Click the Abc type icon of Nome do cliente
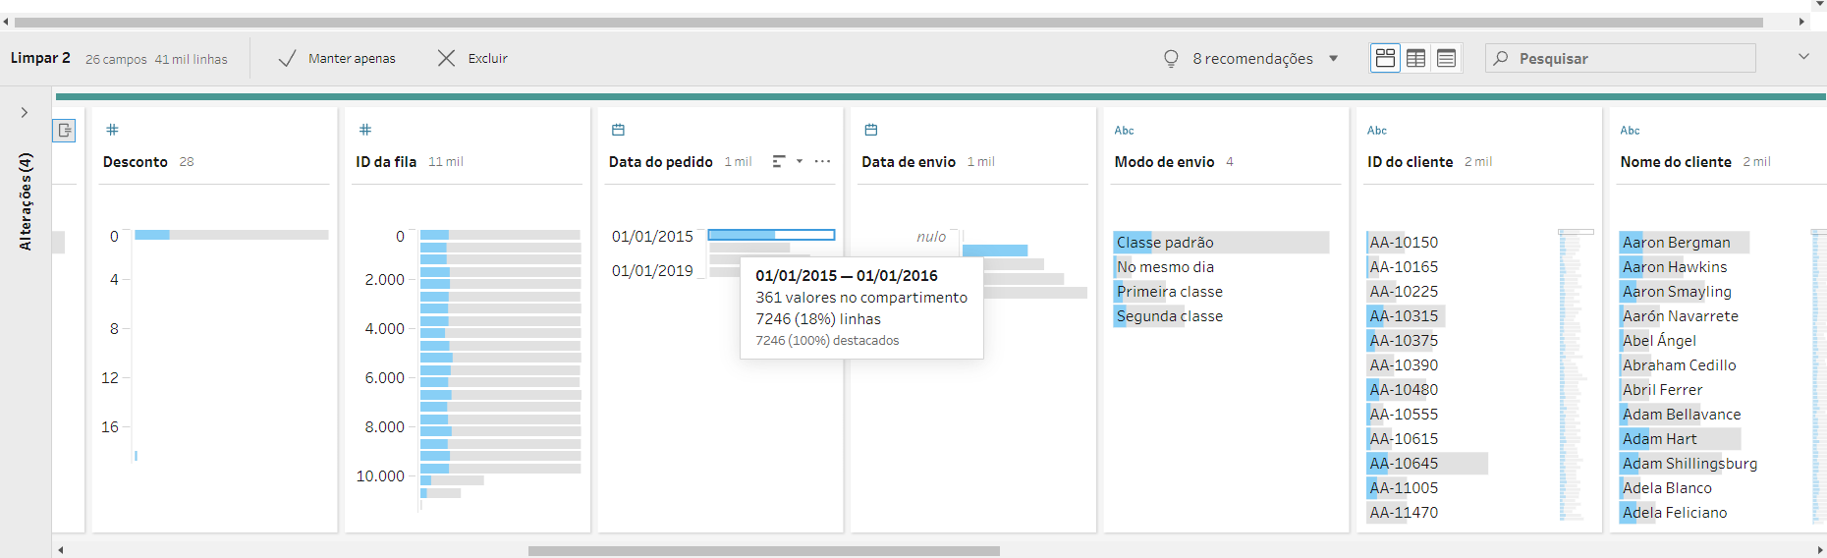Viewport: 1827px width, 558px height. pos(1630,130)
